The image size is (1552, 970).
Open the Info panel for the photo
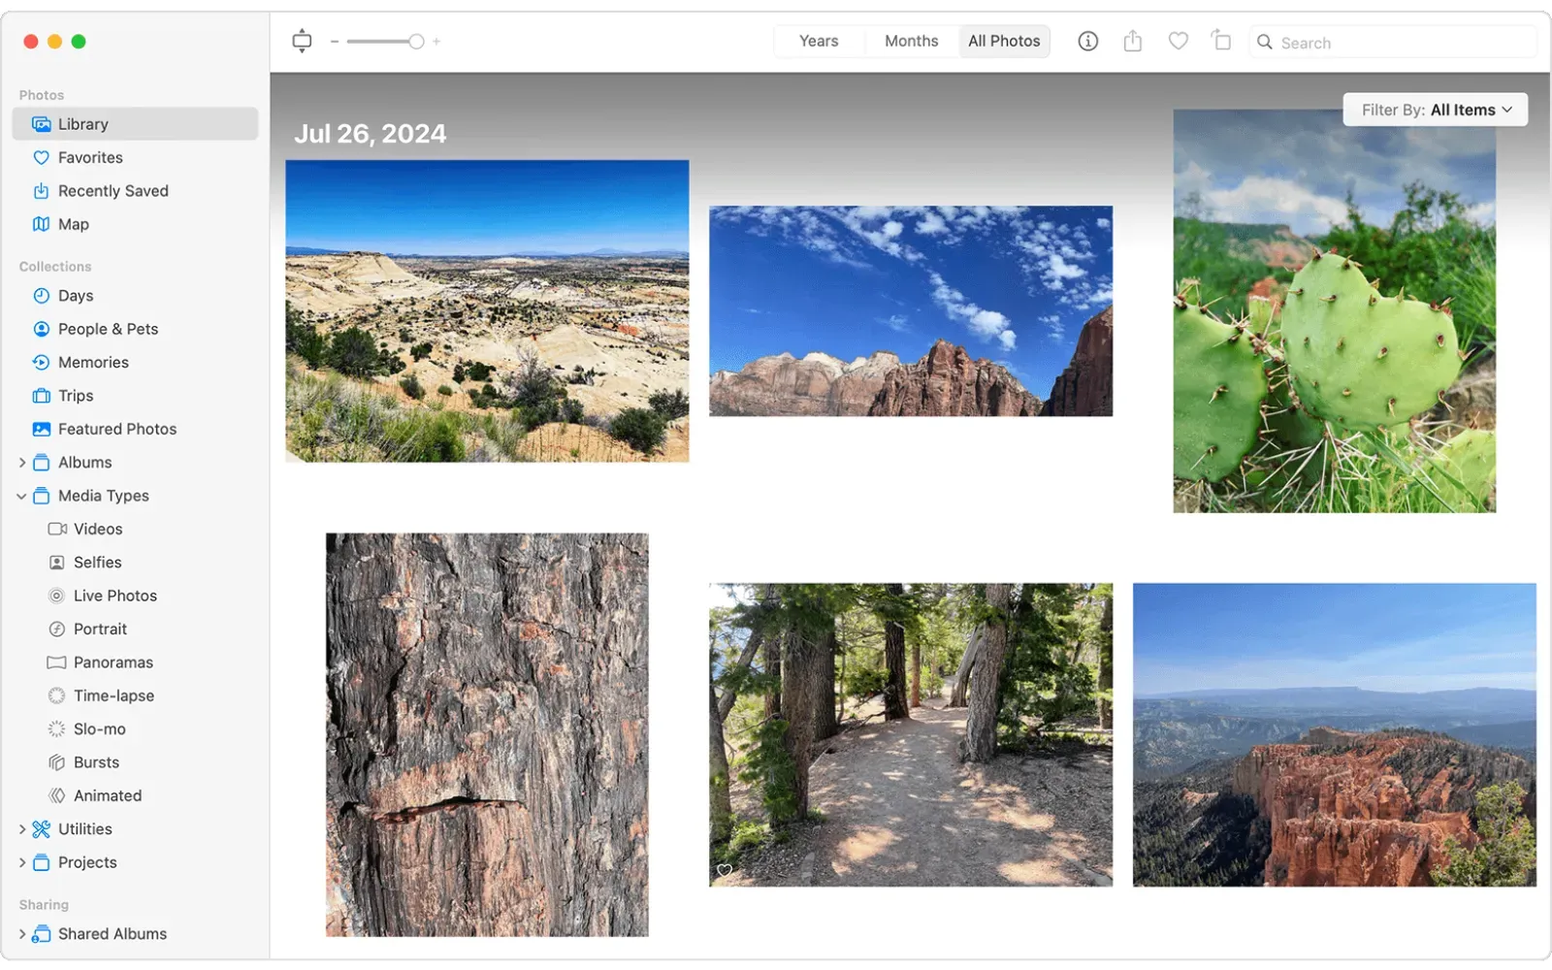pyautogui.click(x=1087, y=41)
